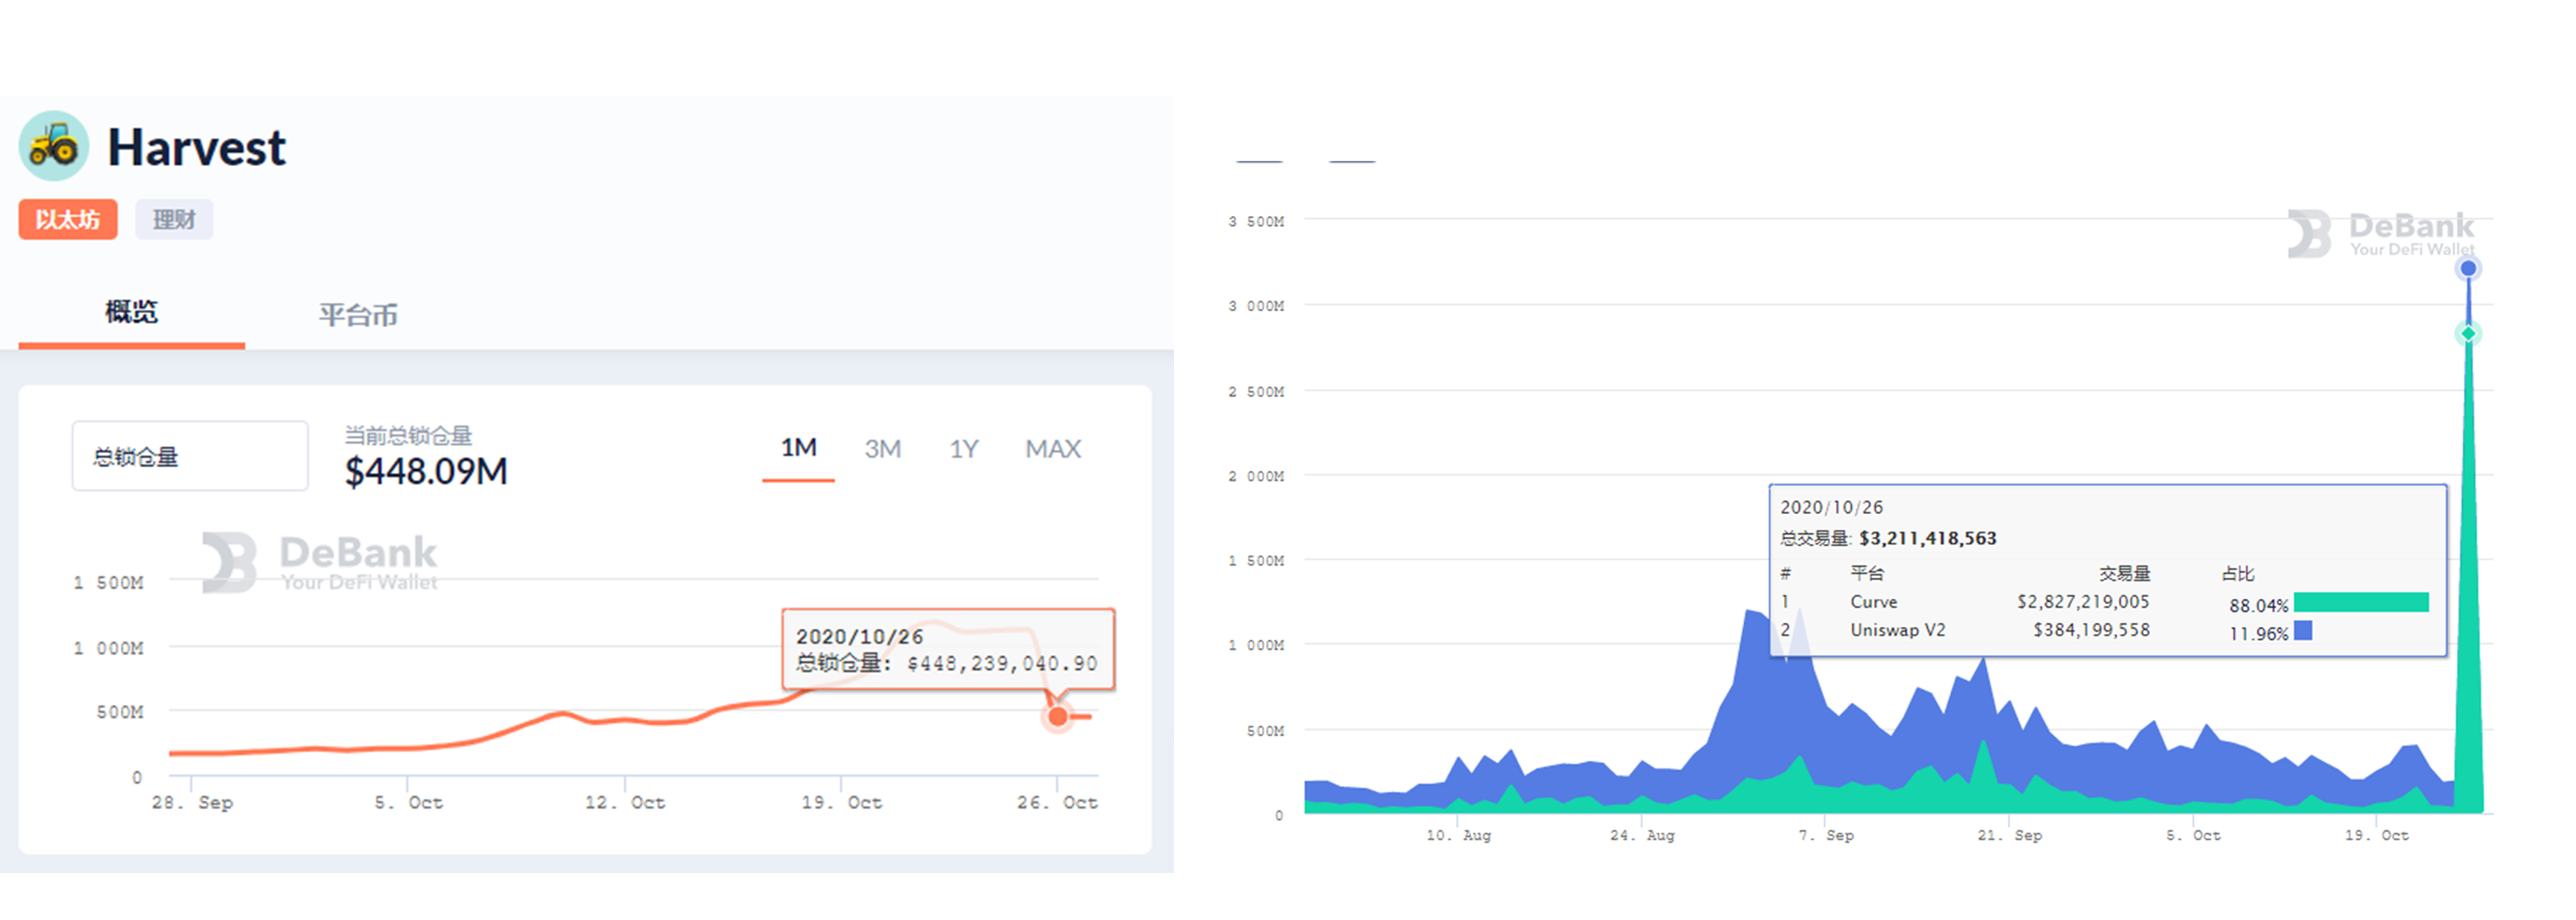Open the 总锁仓量 dropdown
Image resolution: width=2576 pixels, height=920 pixels.
click(190, 456)
